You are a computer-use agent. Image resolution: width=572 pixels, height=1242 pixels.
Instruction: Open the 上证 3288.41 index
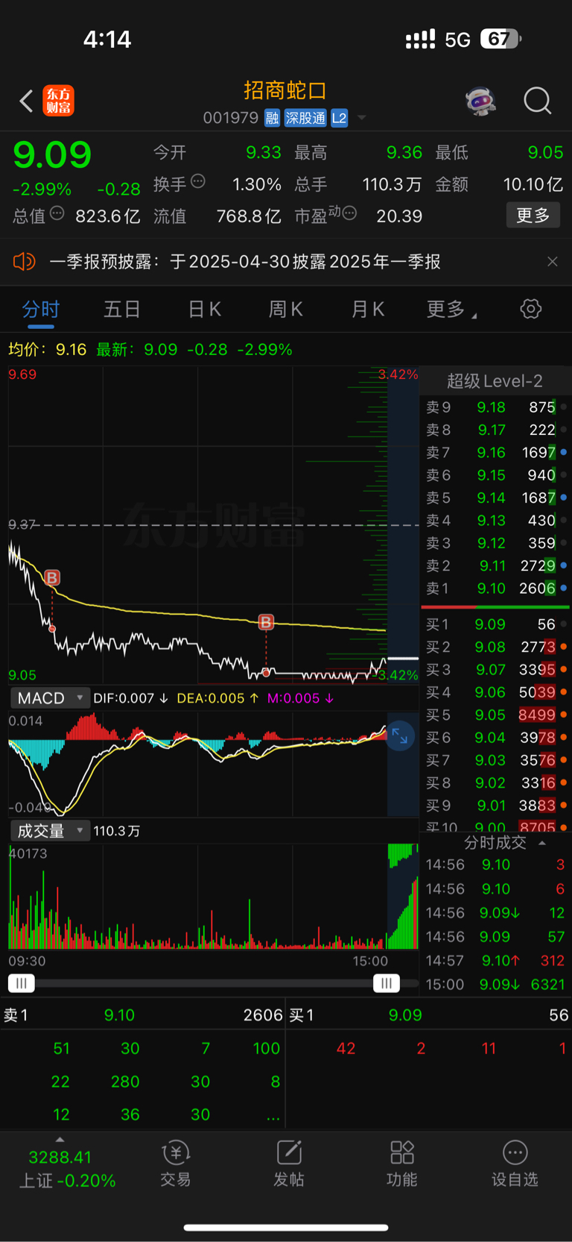(67, 1168)
